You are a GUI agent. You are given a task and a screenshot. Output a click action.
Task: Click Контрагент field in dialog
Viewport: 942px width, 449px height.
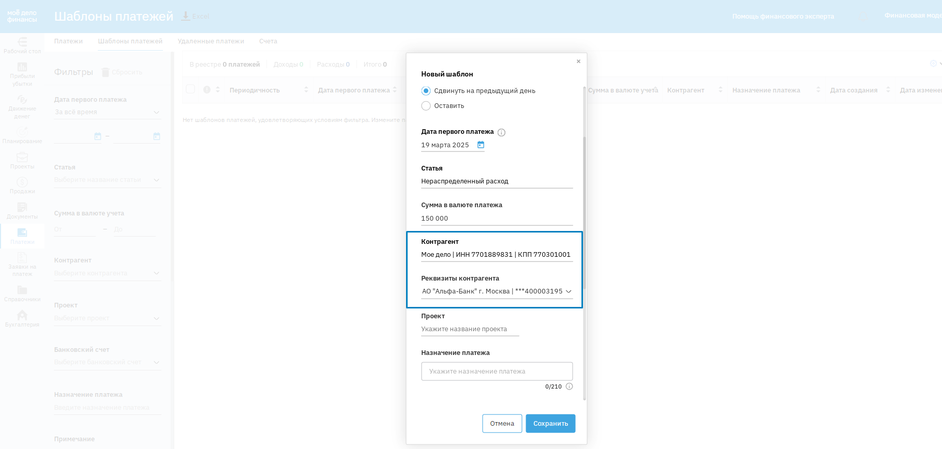click(x=497, y=255)
